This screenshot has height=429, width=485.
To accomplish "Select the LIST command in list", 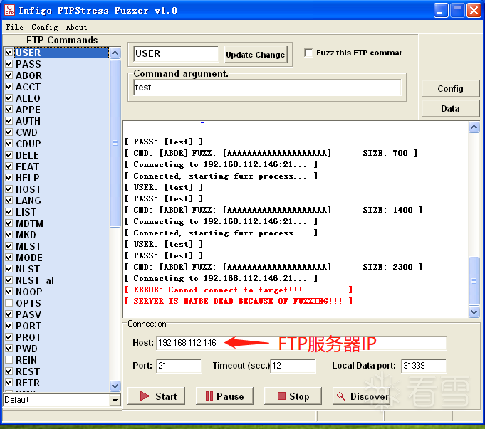I will click(26, 212).
